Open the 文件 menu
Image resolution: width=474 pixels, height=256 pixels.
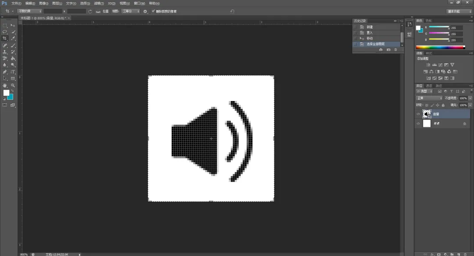tap(16, 4)
